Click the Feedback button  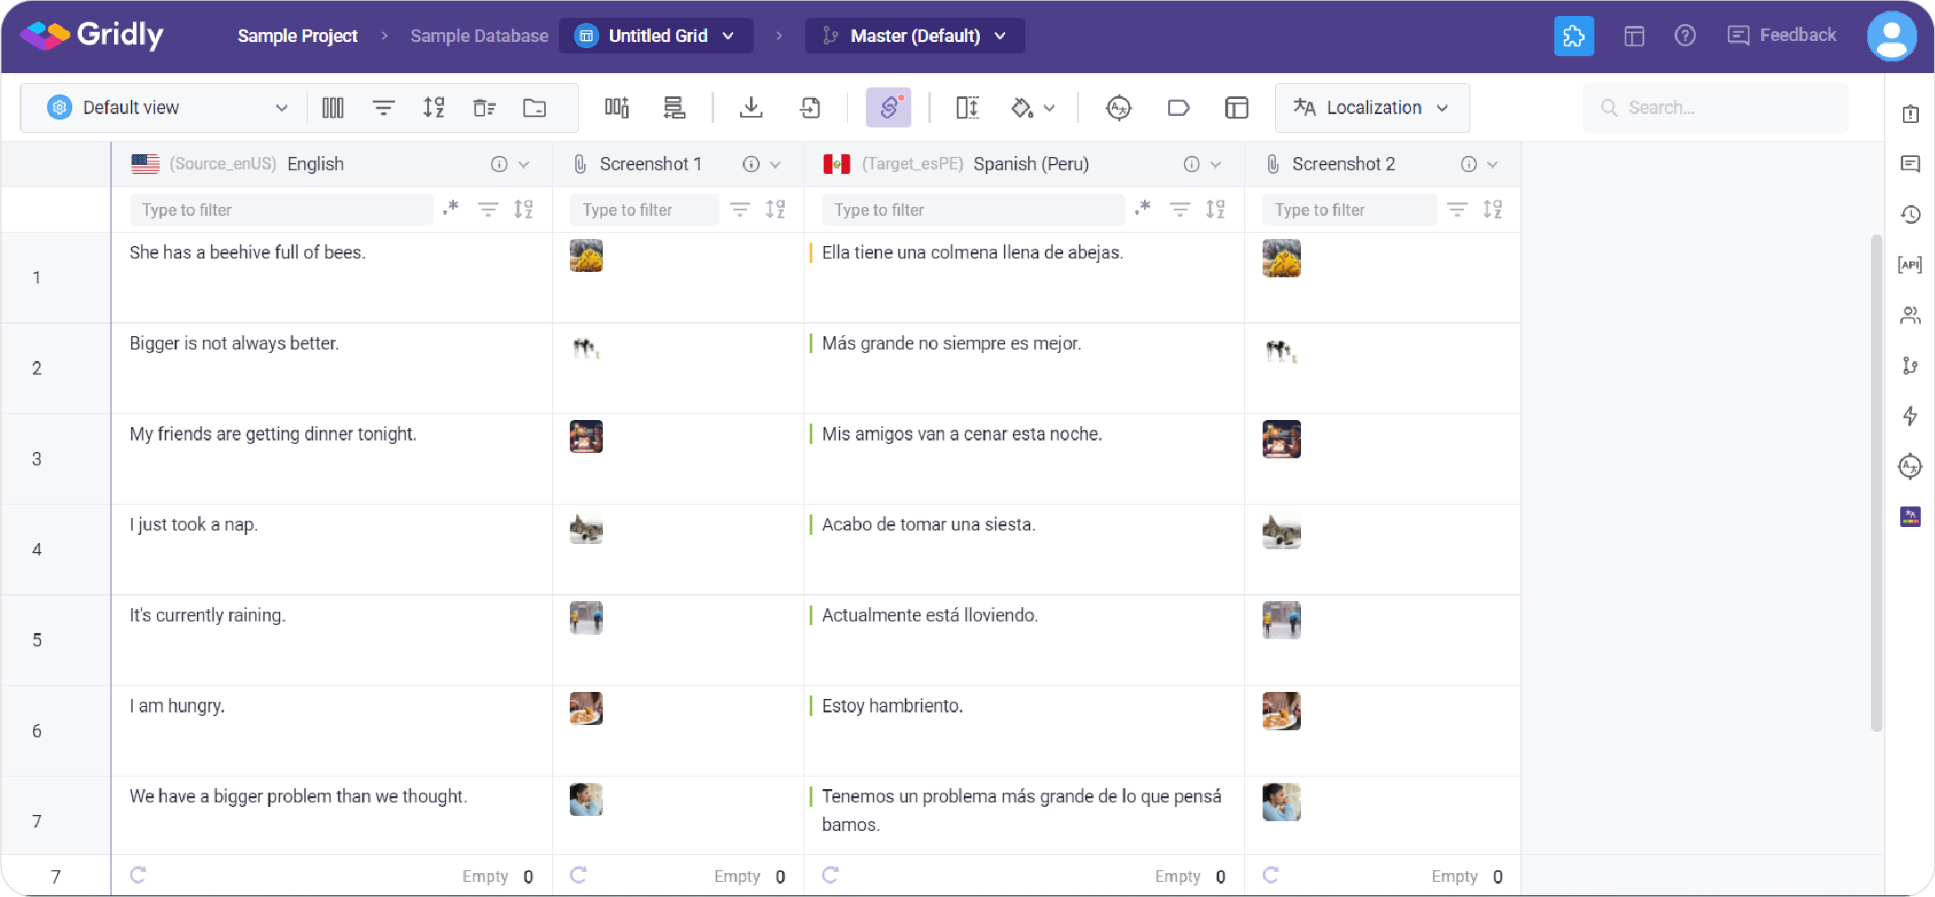coord(1783,36)
